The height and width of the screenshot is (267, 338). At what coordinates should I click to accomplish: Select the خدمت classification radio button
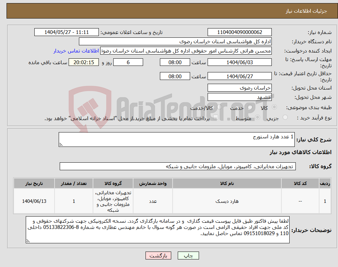tap(250, 107)
